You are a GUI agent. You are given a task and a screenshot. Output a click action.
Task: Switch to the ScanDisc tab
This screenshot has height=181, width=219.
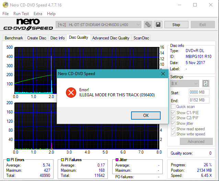click(141, 38)
